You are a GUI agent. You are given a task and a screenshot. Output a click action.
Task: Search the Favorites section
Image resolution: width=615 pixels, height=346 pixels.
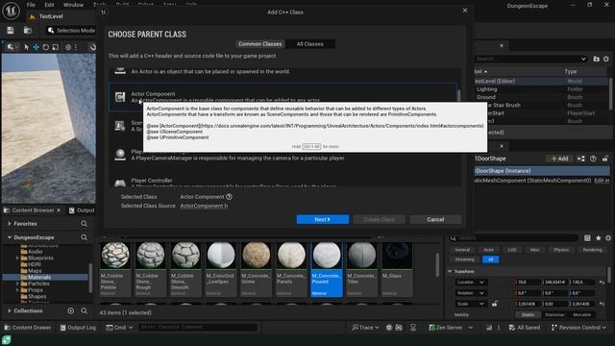pyautogui.click(x=84, y=224)
